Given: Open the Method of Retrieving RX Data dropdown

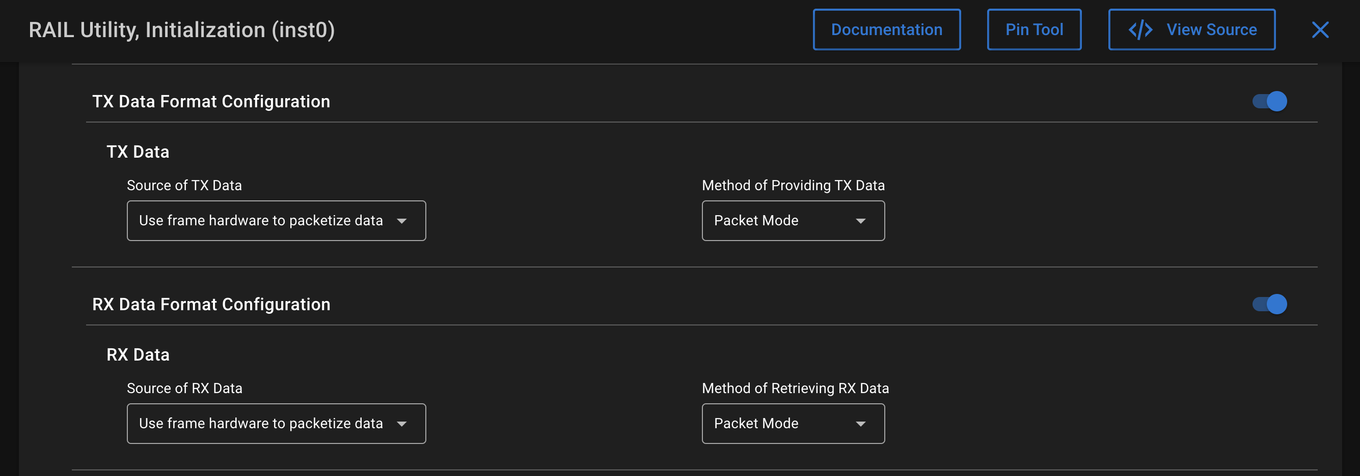Looking at the screenshot, I should point(793,423).
